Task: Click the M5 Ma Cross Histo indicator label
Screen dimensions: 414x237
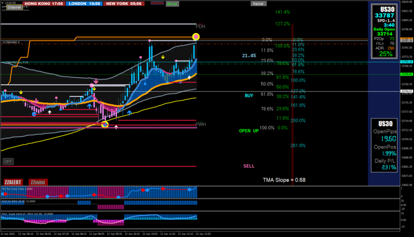Action: click(x=17, y=189)
